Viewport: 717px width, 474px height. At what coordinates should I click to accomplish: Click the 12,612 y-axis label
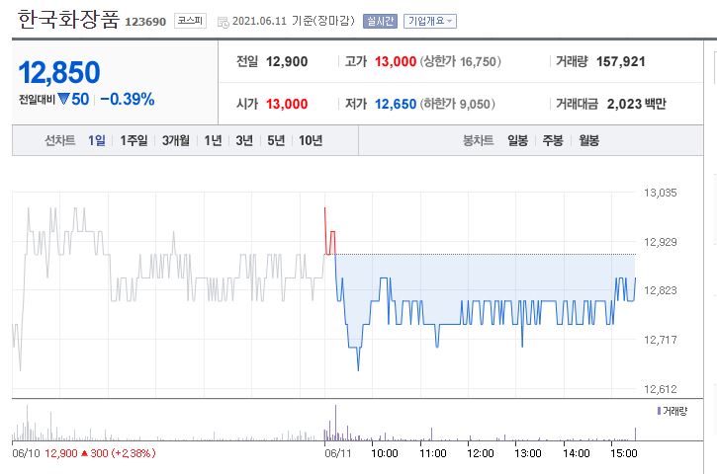click(660, 389)
